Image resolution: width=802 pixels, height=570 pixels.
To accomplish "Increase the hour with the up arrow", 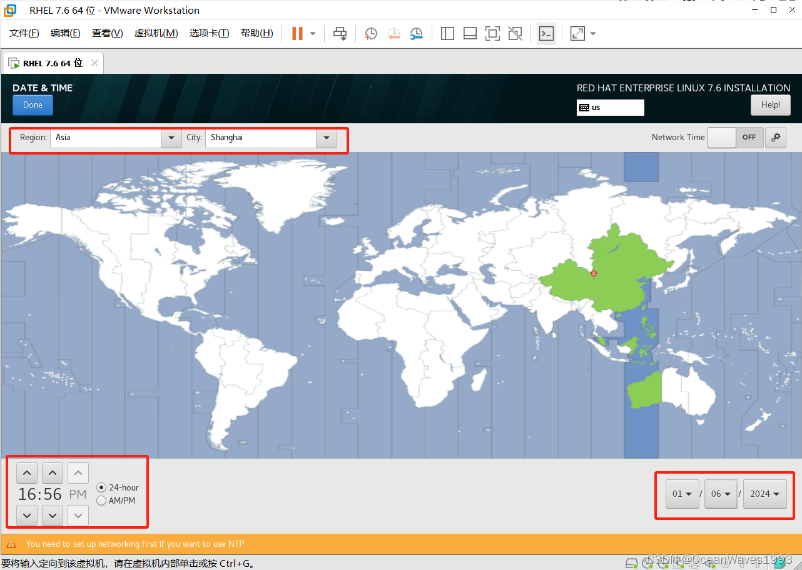I will [x=26, y=473].
